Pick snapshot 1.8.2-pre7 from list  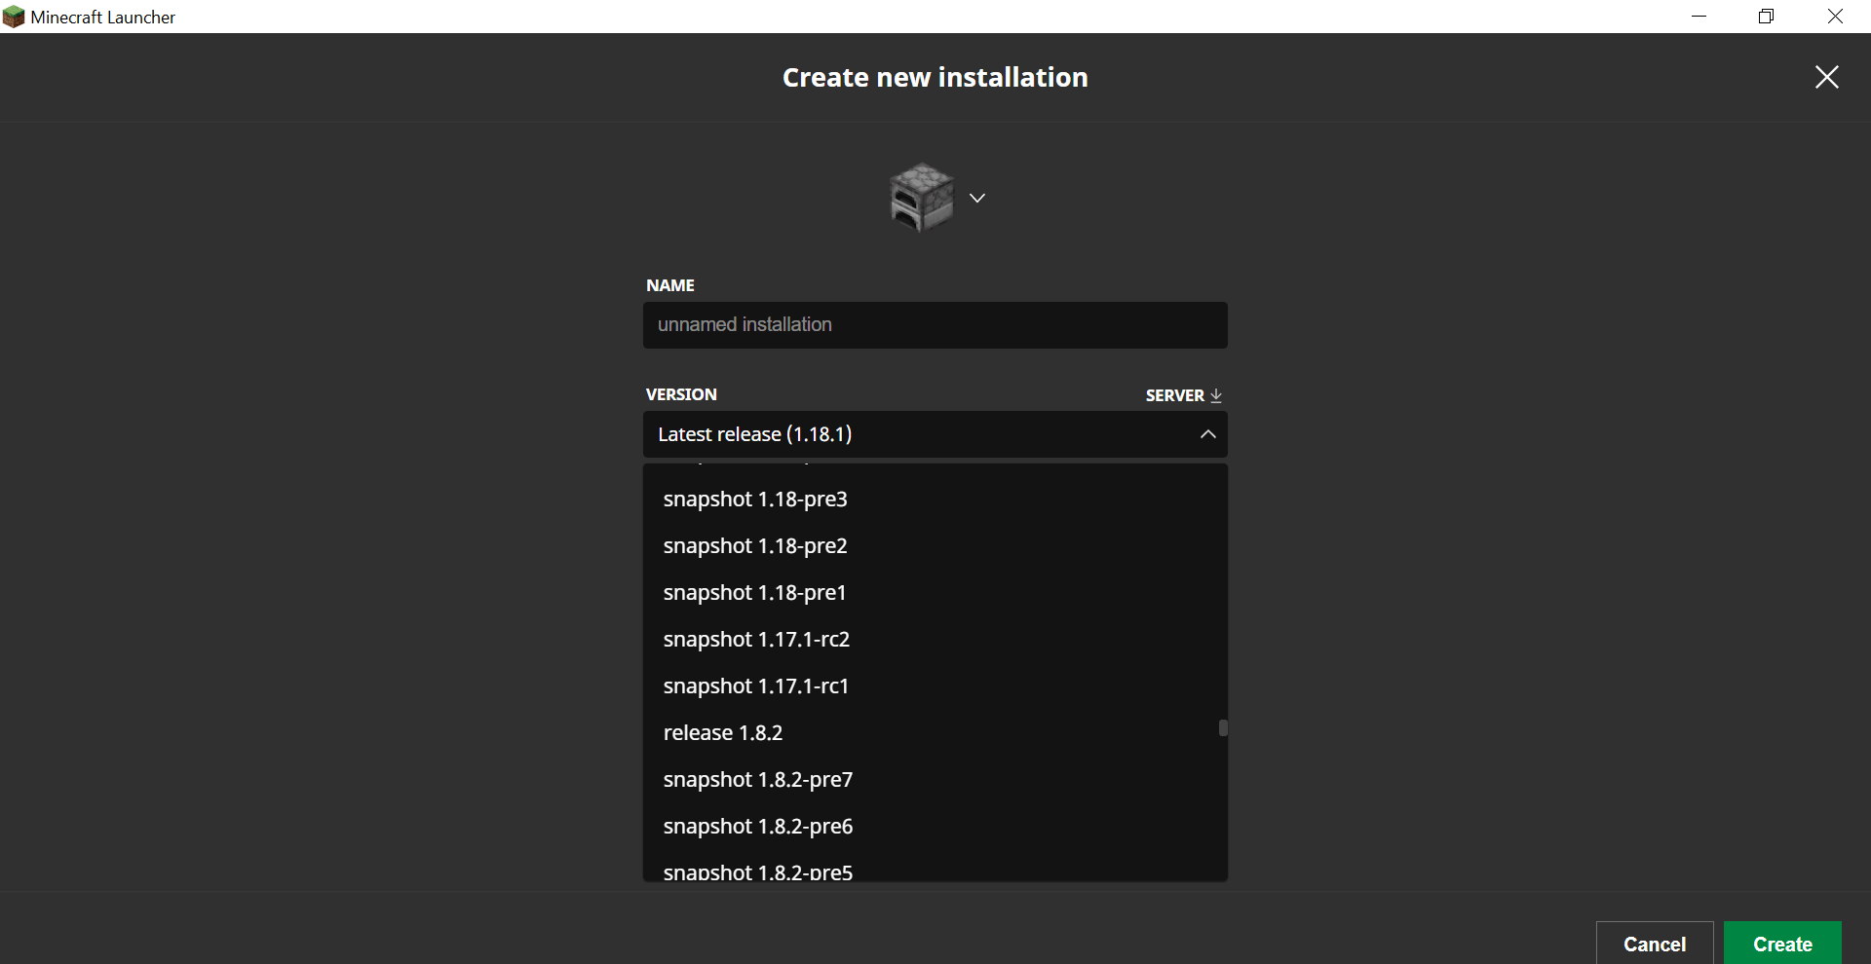tap(757, 780)
